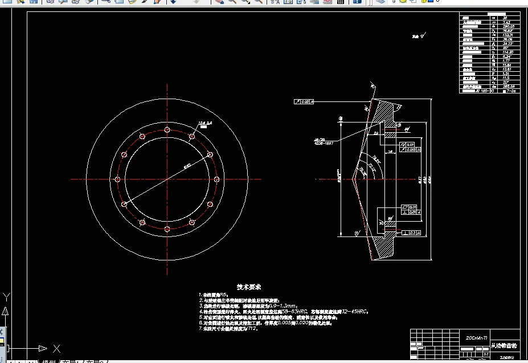528x363 pixels.
Task: Select the Match Properties brush icon
Action: [x=145, y=1]
